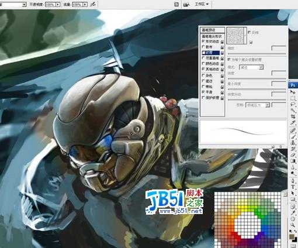Select the Rectangular Marquee tool
This screenshot has width=298, height=248.
pos(293,98)
